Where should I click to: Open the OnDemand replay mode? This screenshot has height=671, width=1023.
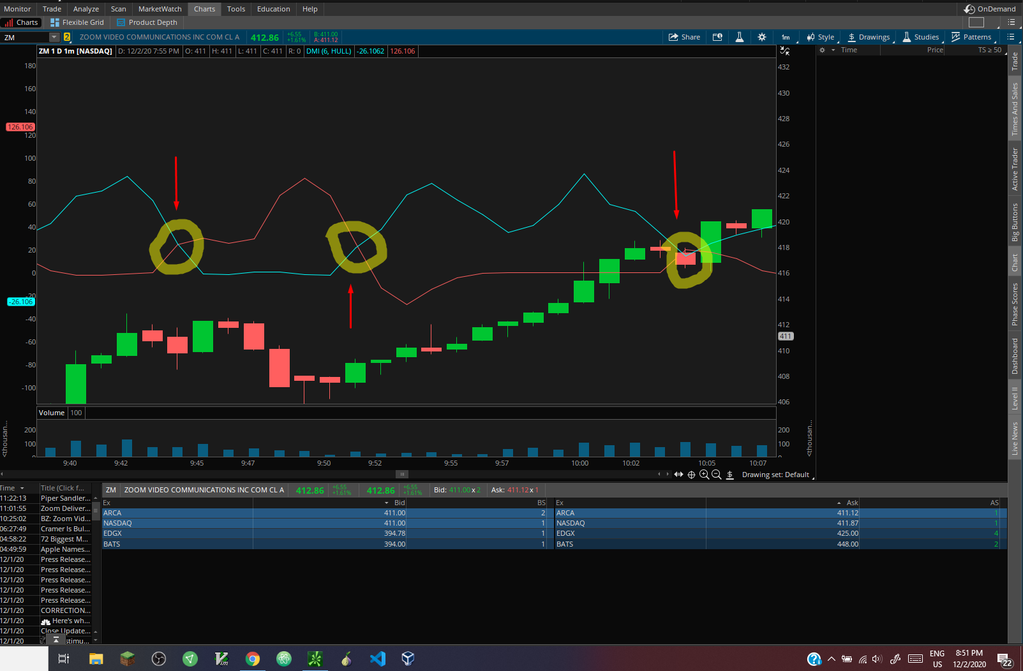tap(990, 9)
